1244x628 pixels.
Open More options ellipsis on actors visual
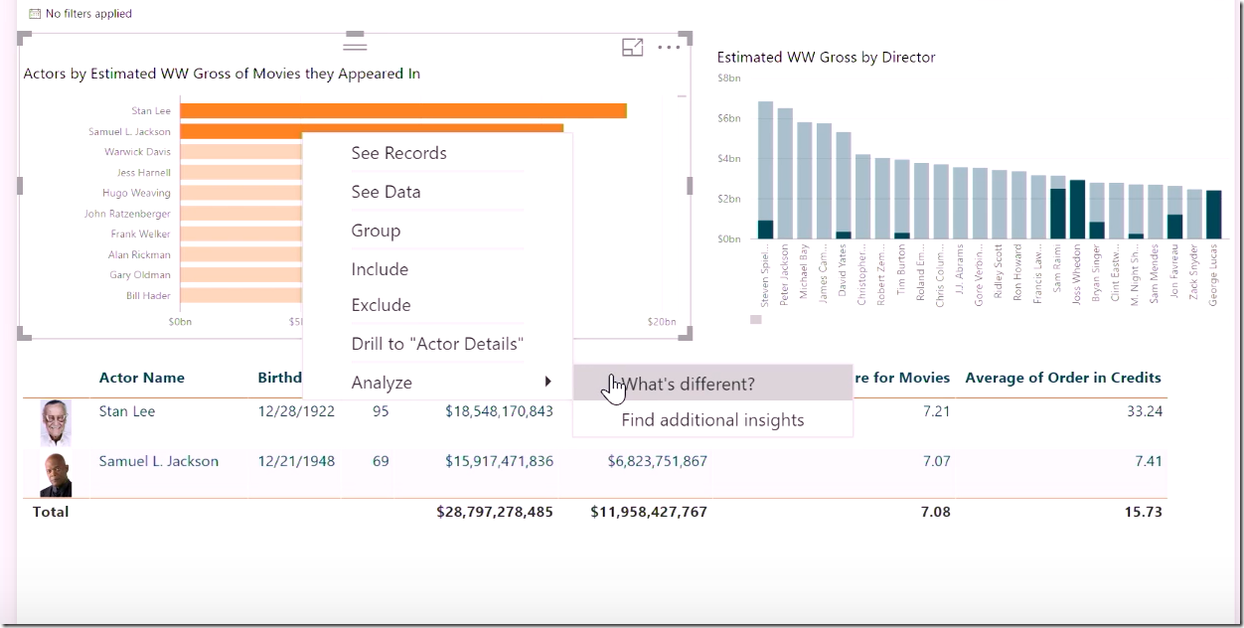tap(669, 47)
